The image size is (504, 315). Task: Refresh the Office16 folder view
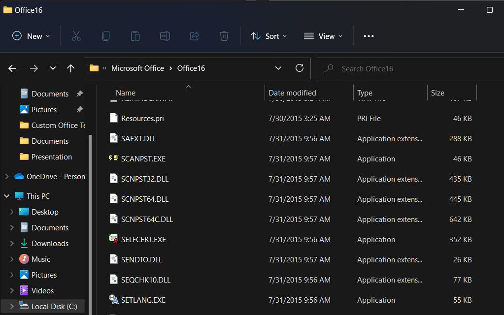click(299, 68)
